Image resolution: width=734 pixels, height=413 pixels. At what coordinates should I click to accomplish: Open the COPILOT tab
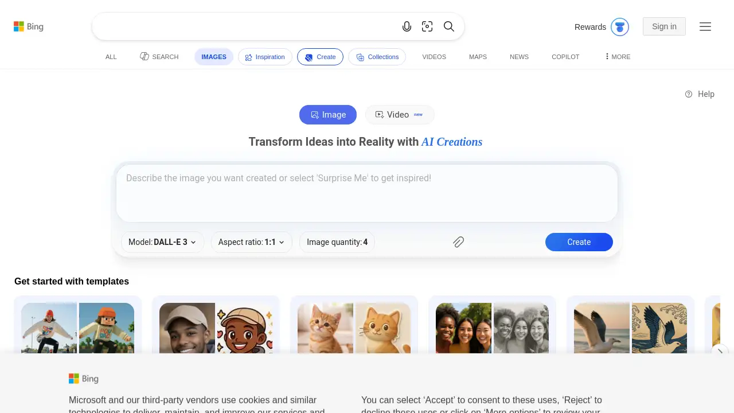[x=565, y=57]
